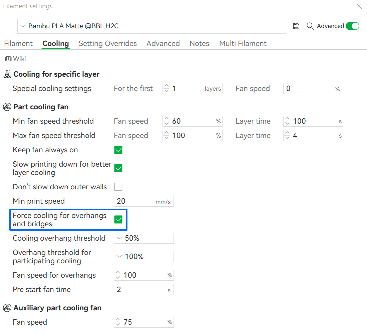Click the search magnifier icon
367x334 pixels.
[310, 26]
